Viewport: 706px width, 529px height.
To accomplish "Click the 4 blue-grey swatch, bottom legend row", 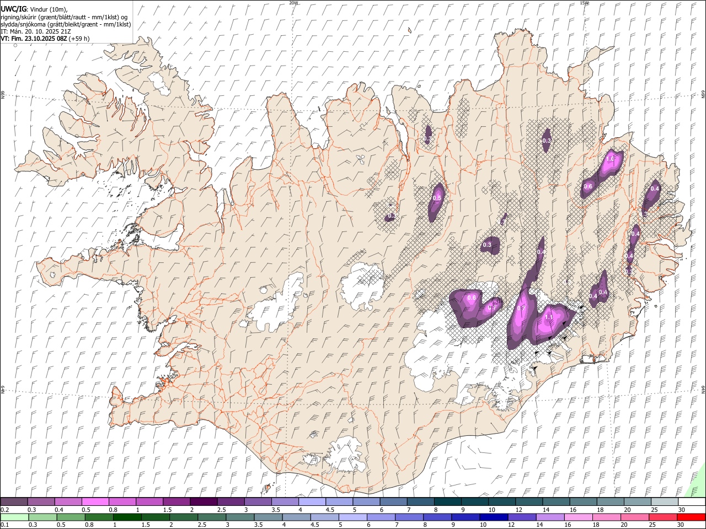I will (296, 517).
